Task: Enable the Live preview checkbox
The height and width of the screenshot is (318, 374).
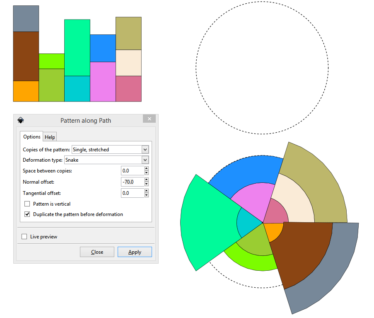Action: tap(24, 237)
